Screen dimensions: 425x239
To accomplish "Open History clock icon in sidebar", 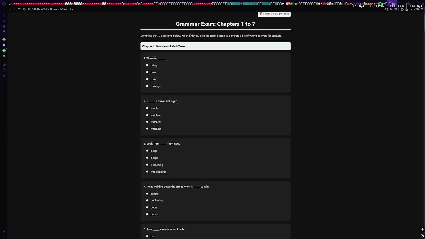I will coord(4,64).
